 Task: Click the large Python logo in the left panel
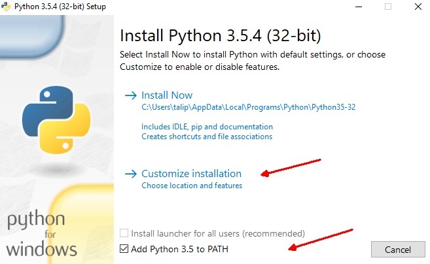(x=56, y=118)
